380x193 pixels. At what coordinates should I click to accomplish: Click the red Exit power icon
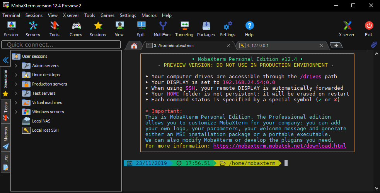[369, 25]
